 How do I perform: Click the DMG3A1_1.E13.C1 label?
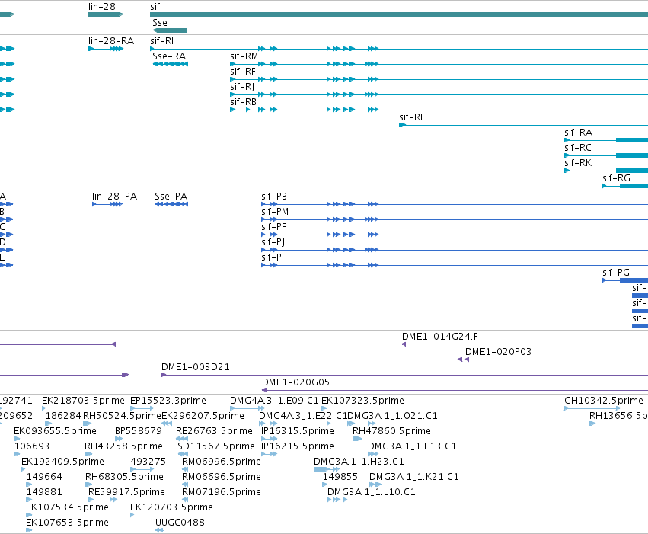(x=412, y=447)
